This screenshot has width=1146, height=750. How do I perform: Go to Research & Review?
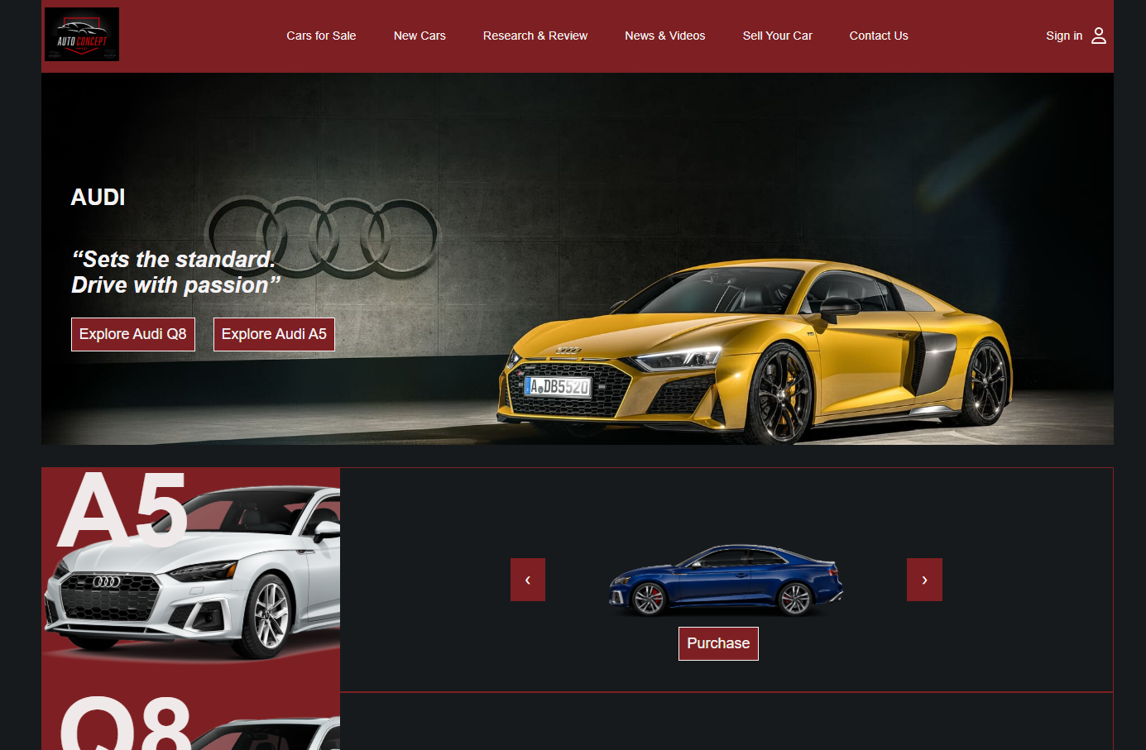point(535,36)
